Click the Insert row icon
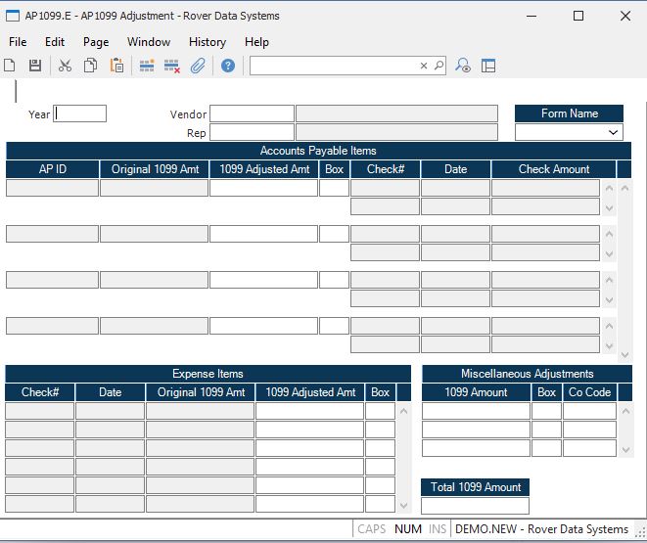Image resolution: width=647 pixels, height=543 pixels. (x=147, y=66)
